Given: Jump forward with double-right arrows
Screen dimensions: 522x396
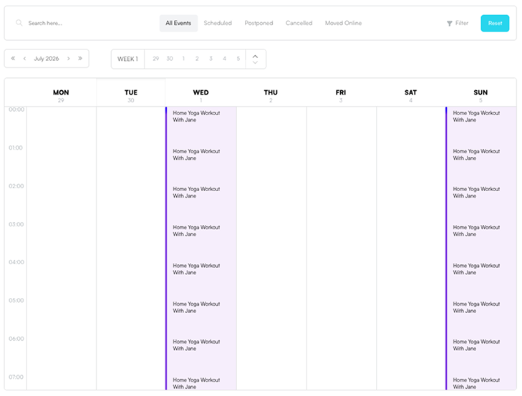Looking at the screenshot, I should tap(80, 58).
